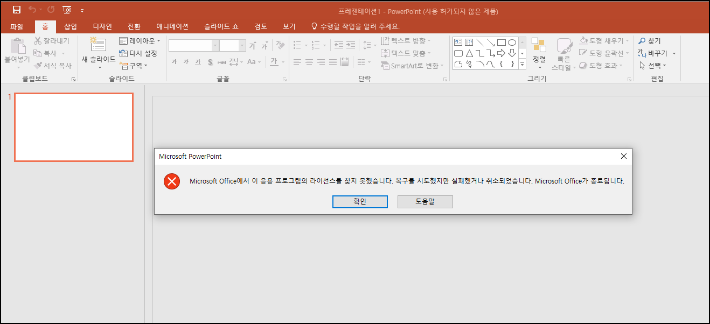Switch to the 보기 ribbon tab

289,26
